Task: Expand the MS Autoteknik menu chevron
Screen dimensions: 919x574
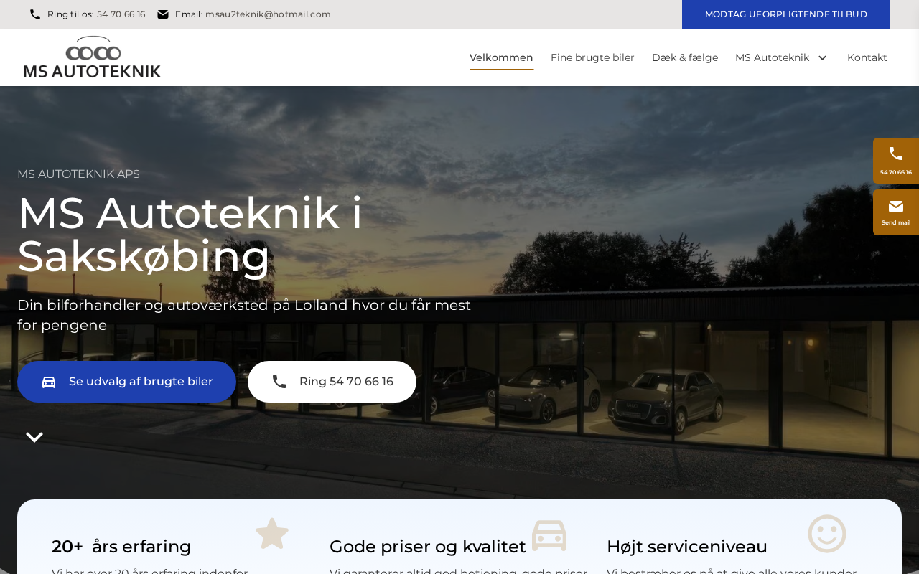Action: 823,57
